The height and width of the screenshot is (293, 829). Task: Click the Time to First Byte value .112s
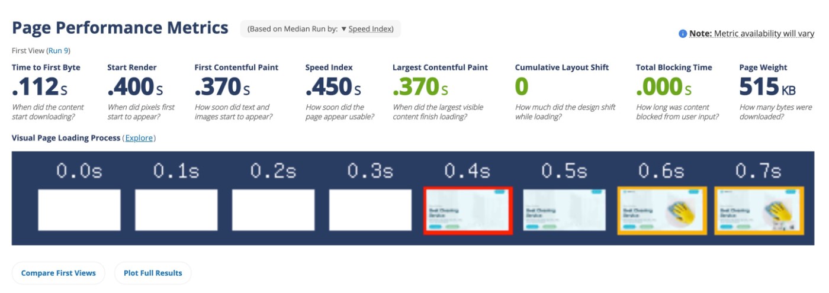coord(40,88)
